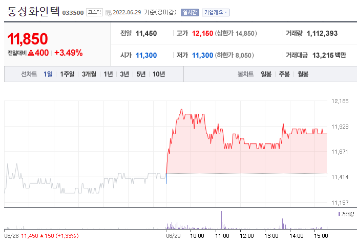This screenshot has height=246, width=357.
Task: Click the tallest volume bar at 11:00
Action: (x=222, y=220)
